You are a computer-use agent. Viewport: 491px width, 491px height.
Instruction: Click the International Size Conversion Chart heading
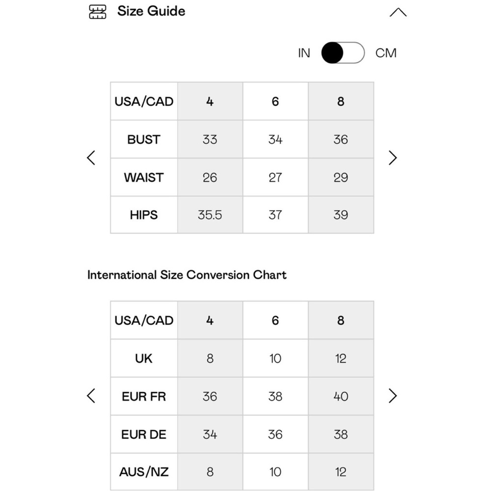(x=187, y=275)
